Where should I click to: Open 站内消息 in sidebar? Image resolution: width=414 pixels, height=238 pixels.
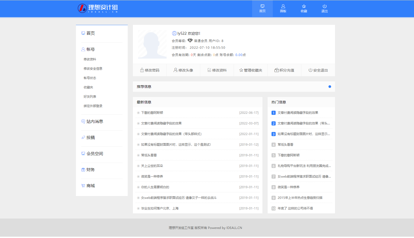[x=92, y=121]
